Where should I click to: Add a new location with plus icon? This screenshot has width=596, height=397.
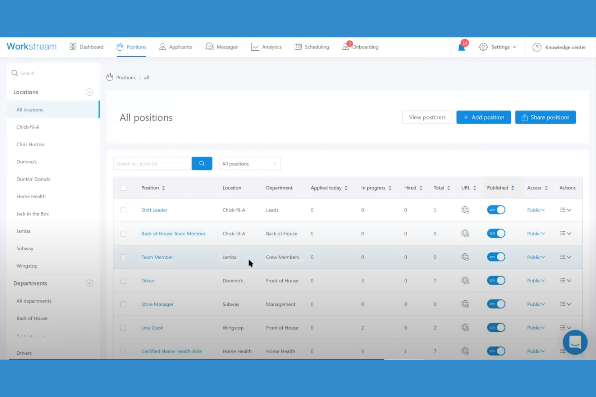point(89,92)
